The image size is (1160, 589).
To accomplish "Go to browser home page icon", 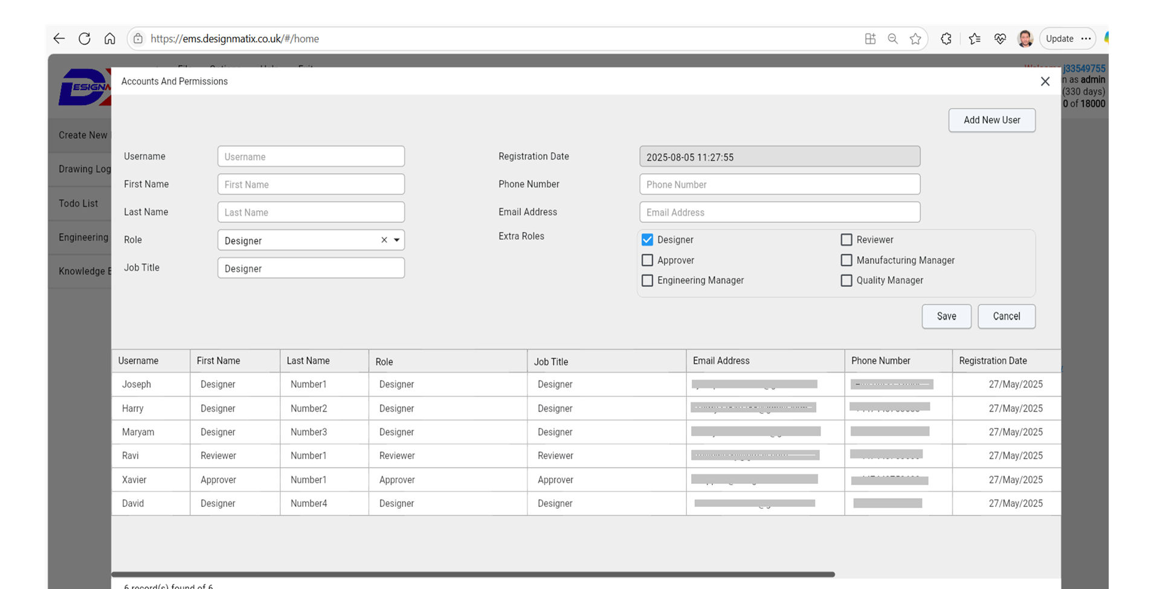I will click(x=109, y=39).
